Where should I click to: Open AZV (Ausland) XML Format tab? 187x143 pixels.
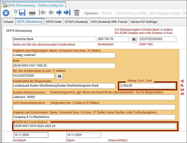(x=109, y=22)
